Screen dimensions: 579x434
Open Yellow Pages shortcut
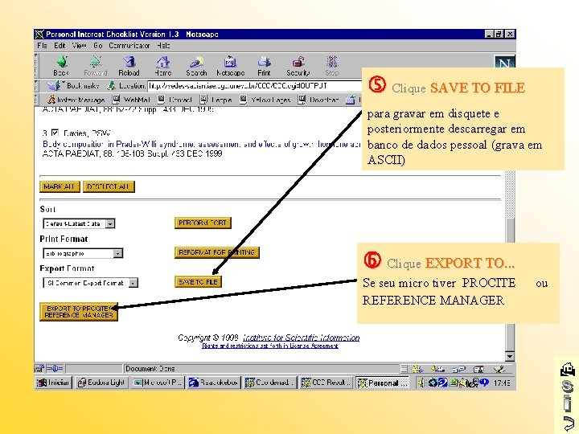click(x=265, y=100)
